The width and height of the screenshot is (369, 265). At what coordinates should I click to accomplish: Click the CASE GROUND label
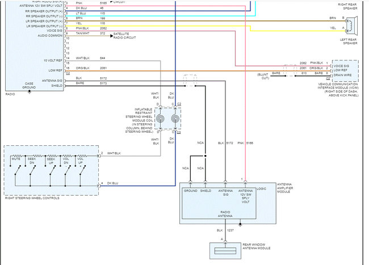click(29, 85)
